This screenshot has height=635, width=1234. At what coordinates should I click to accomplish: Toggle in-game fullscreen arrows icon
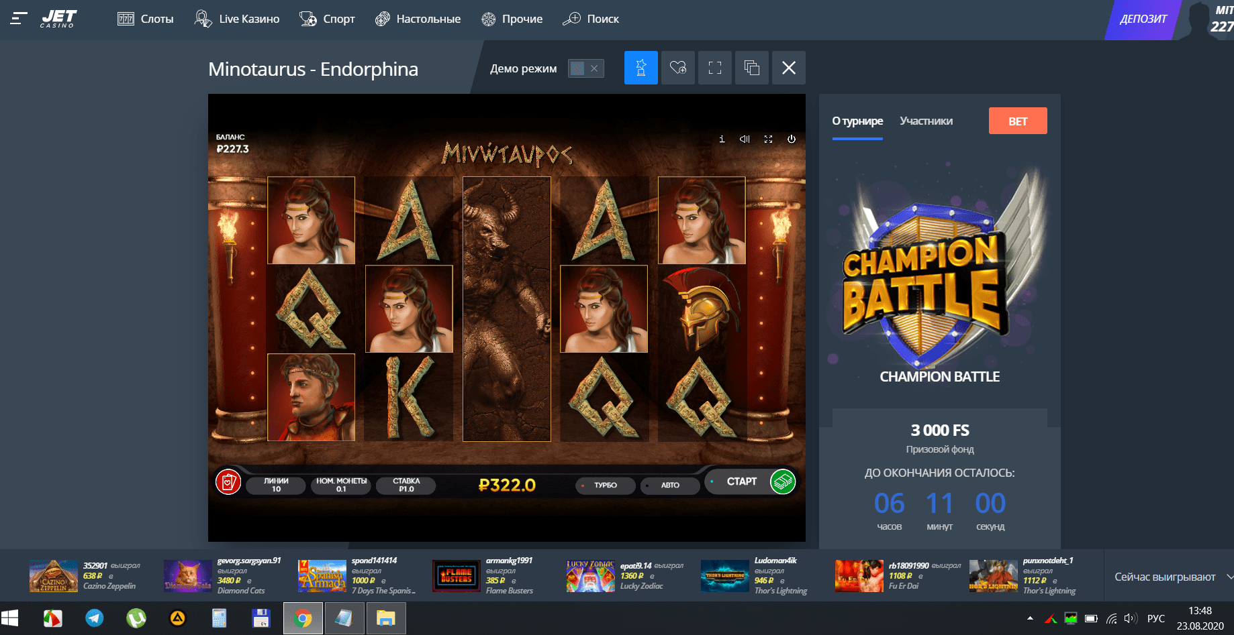pos(768,139)
